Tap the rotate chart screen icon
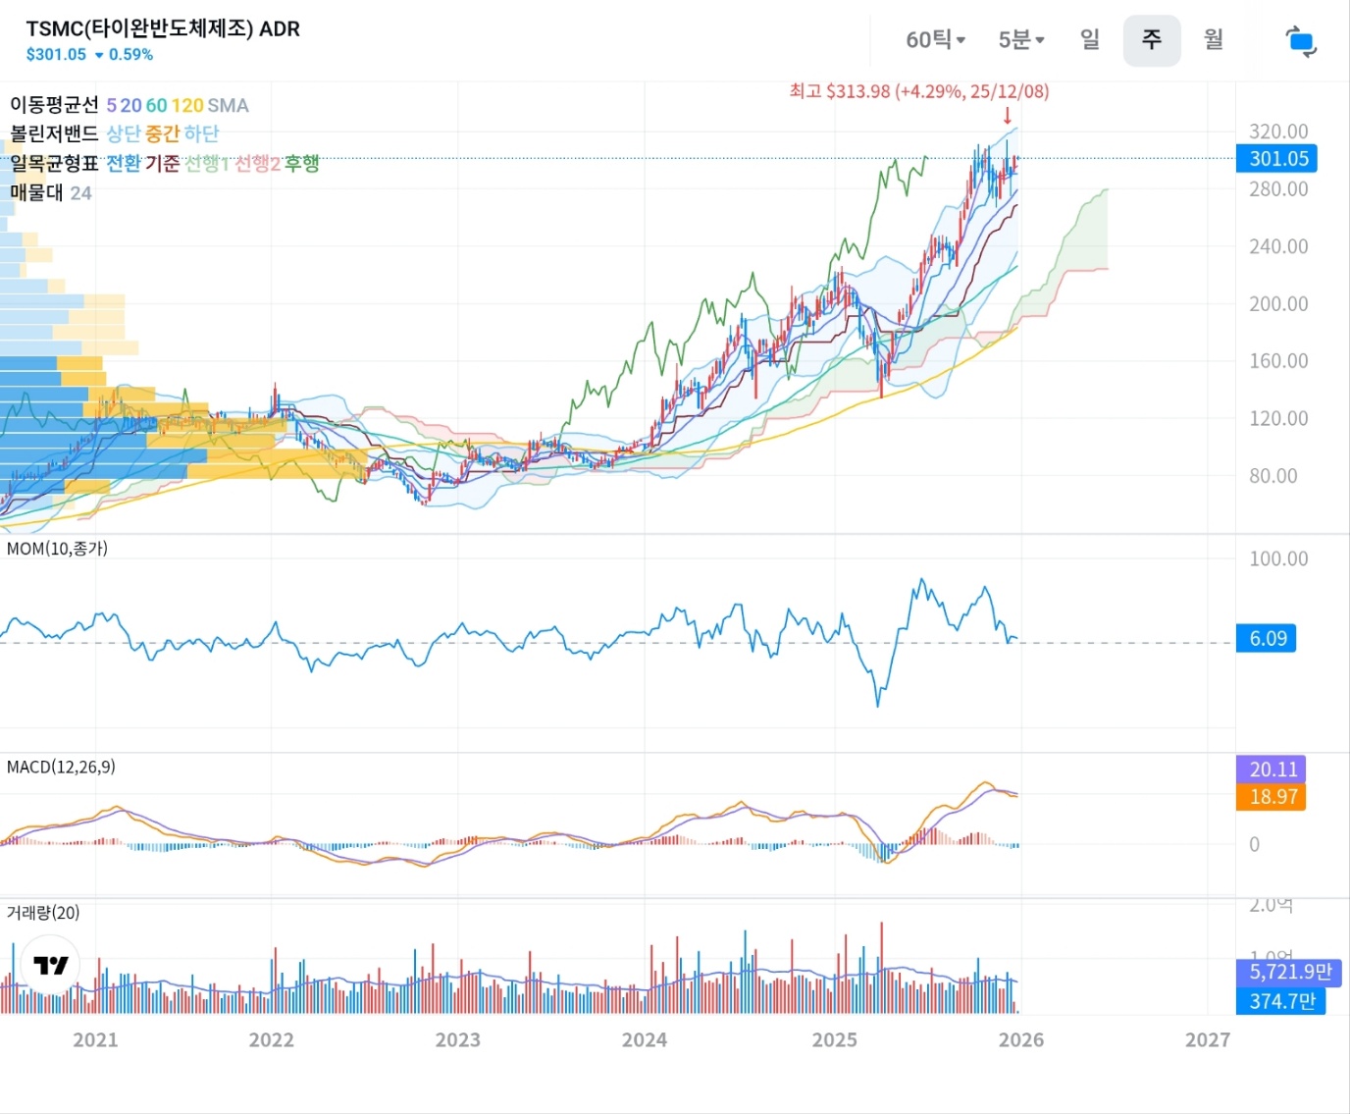1350x1114 pixels. pos(1300,41)
